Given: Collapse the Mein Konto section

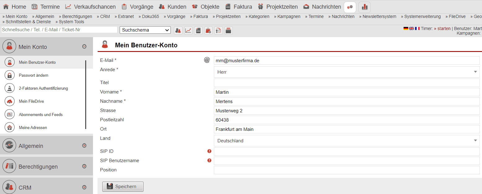Looking at the screenshot, I should tap(84, 47).
